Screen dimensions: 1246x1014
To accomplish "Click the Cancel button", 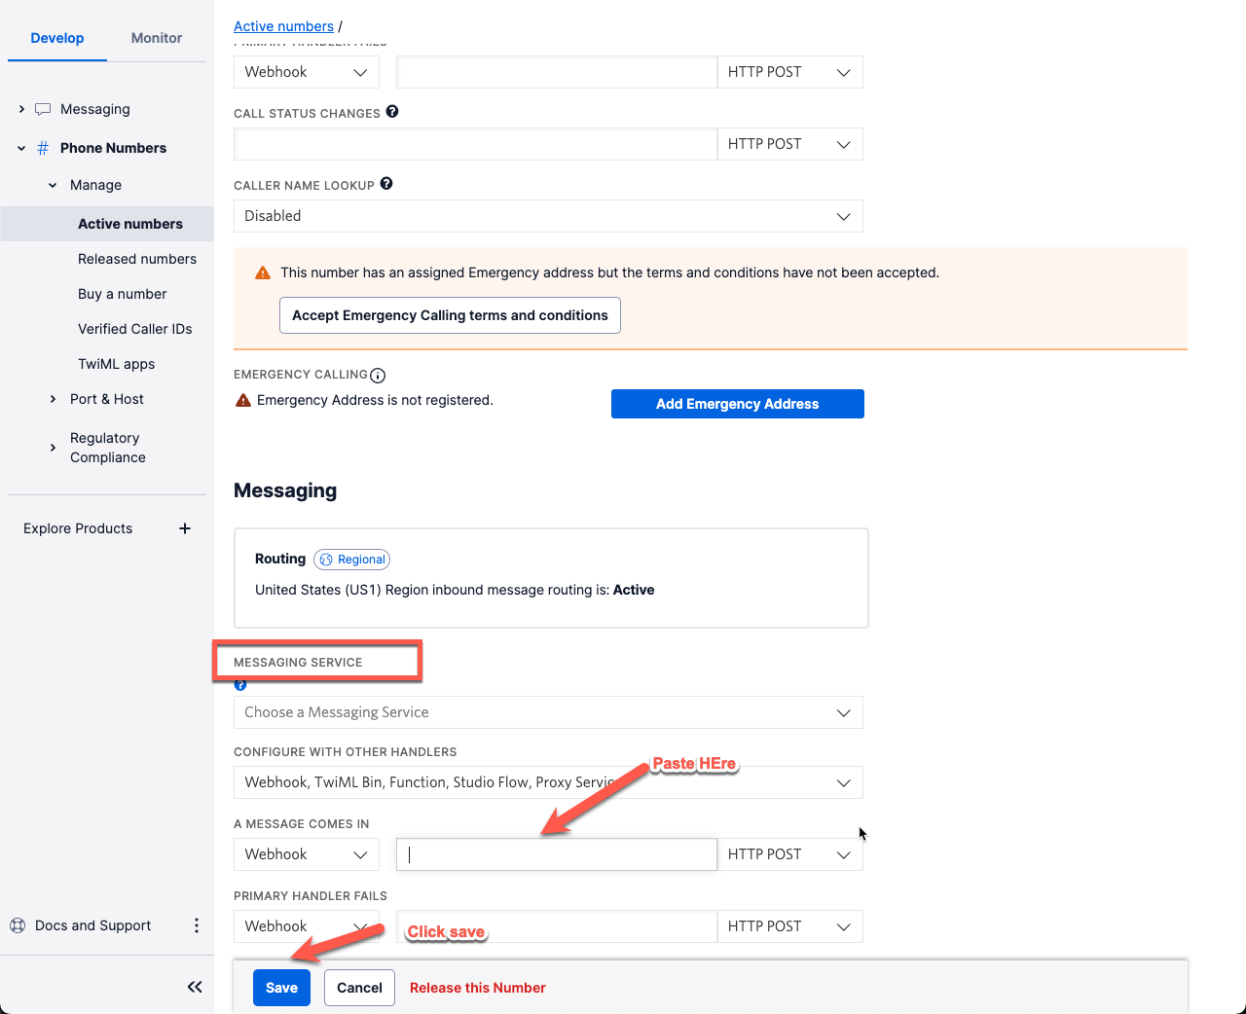I will [x=359, y=988].
